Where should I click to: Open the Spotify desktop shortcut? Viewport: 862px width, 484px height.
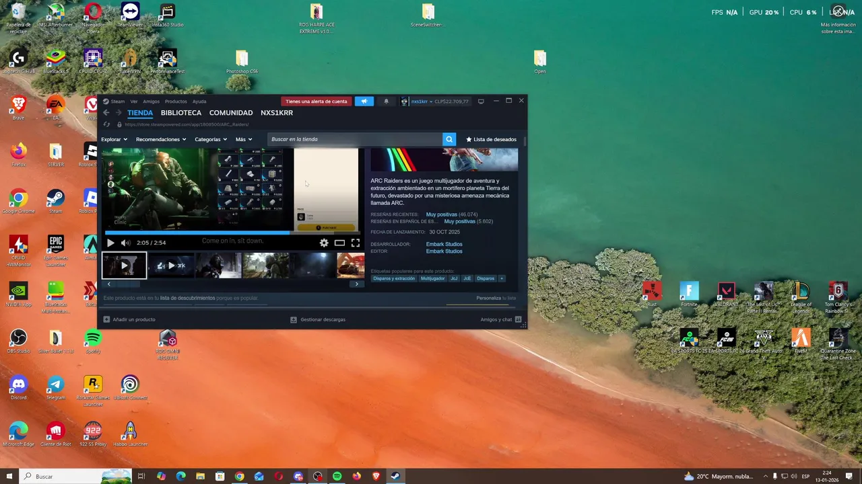pos(93,341)
